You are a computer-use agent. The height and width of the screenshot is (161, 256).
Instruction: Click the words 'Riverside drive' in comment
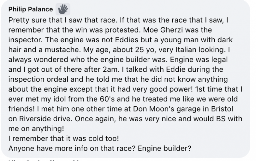click(45, 119)
